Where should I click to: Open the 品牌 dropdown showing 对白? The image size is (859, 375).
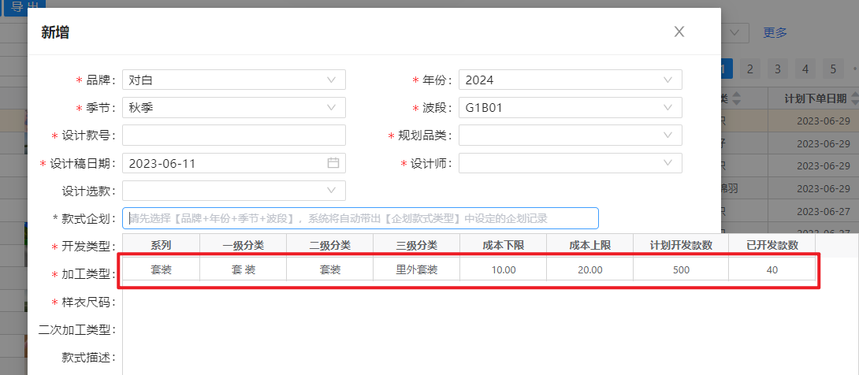[x=233, y=80]
